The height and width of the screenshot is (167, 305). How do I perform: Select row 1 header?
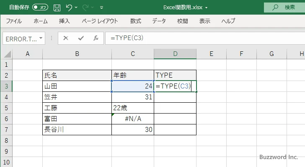[6, 65]
